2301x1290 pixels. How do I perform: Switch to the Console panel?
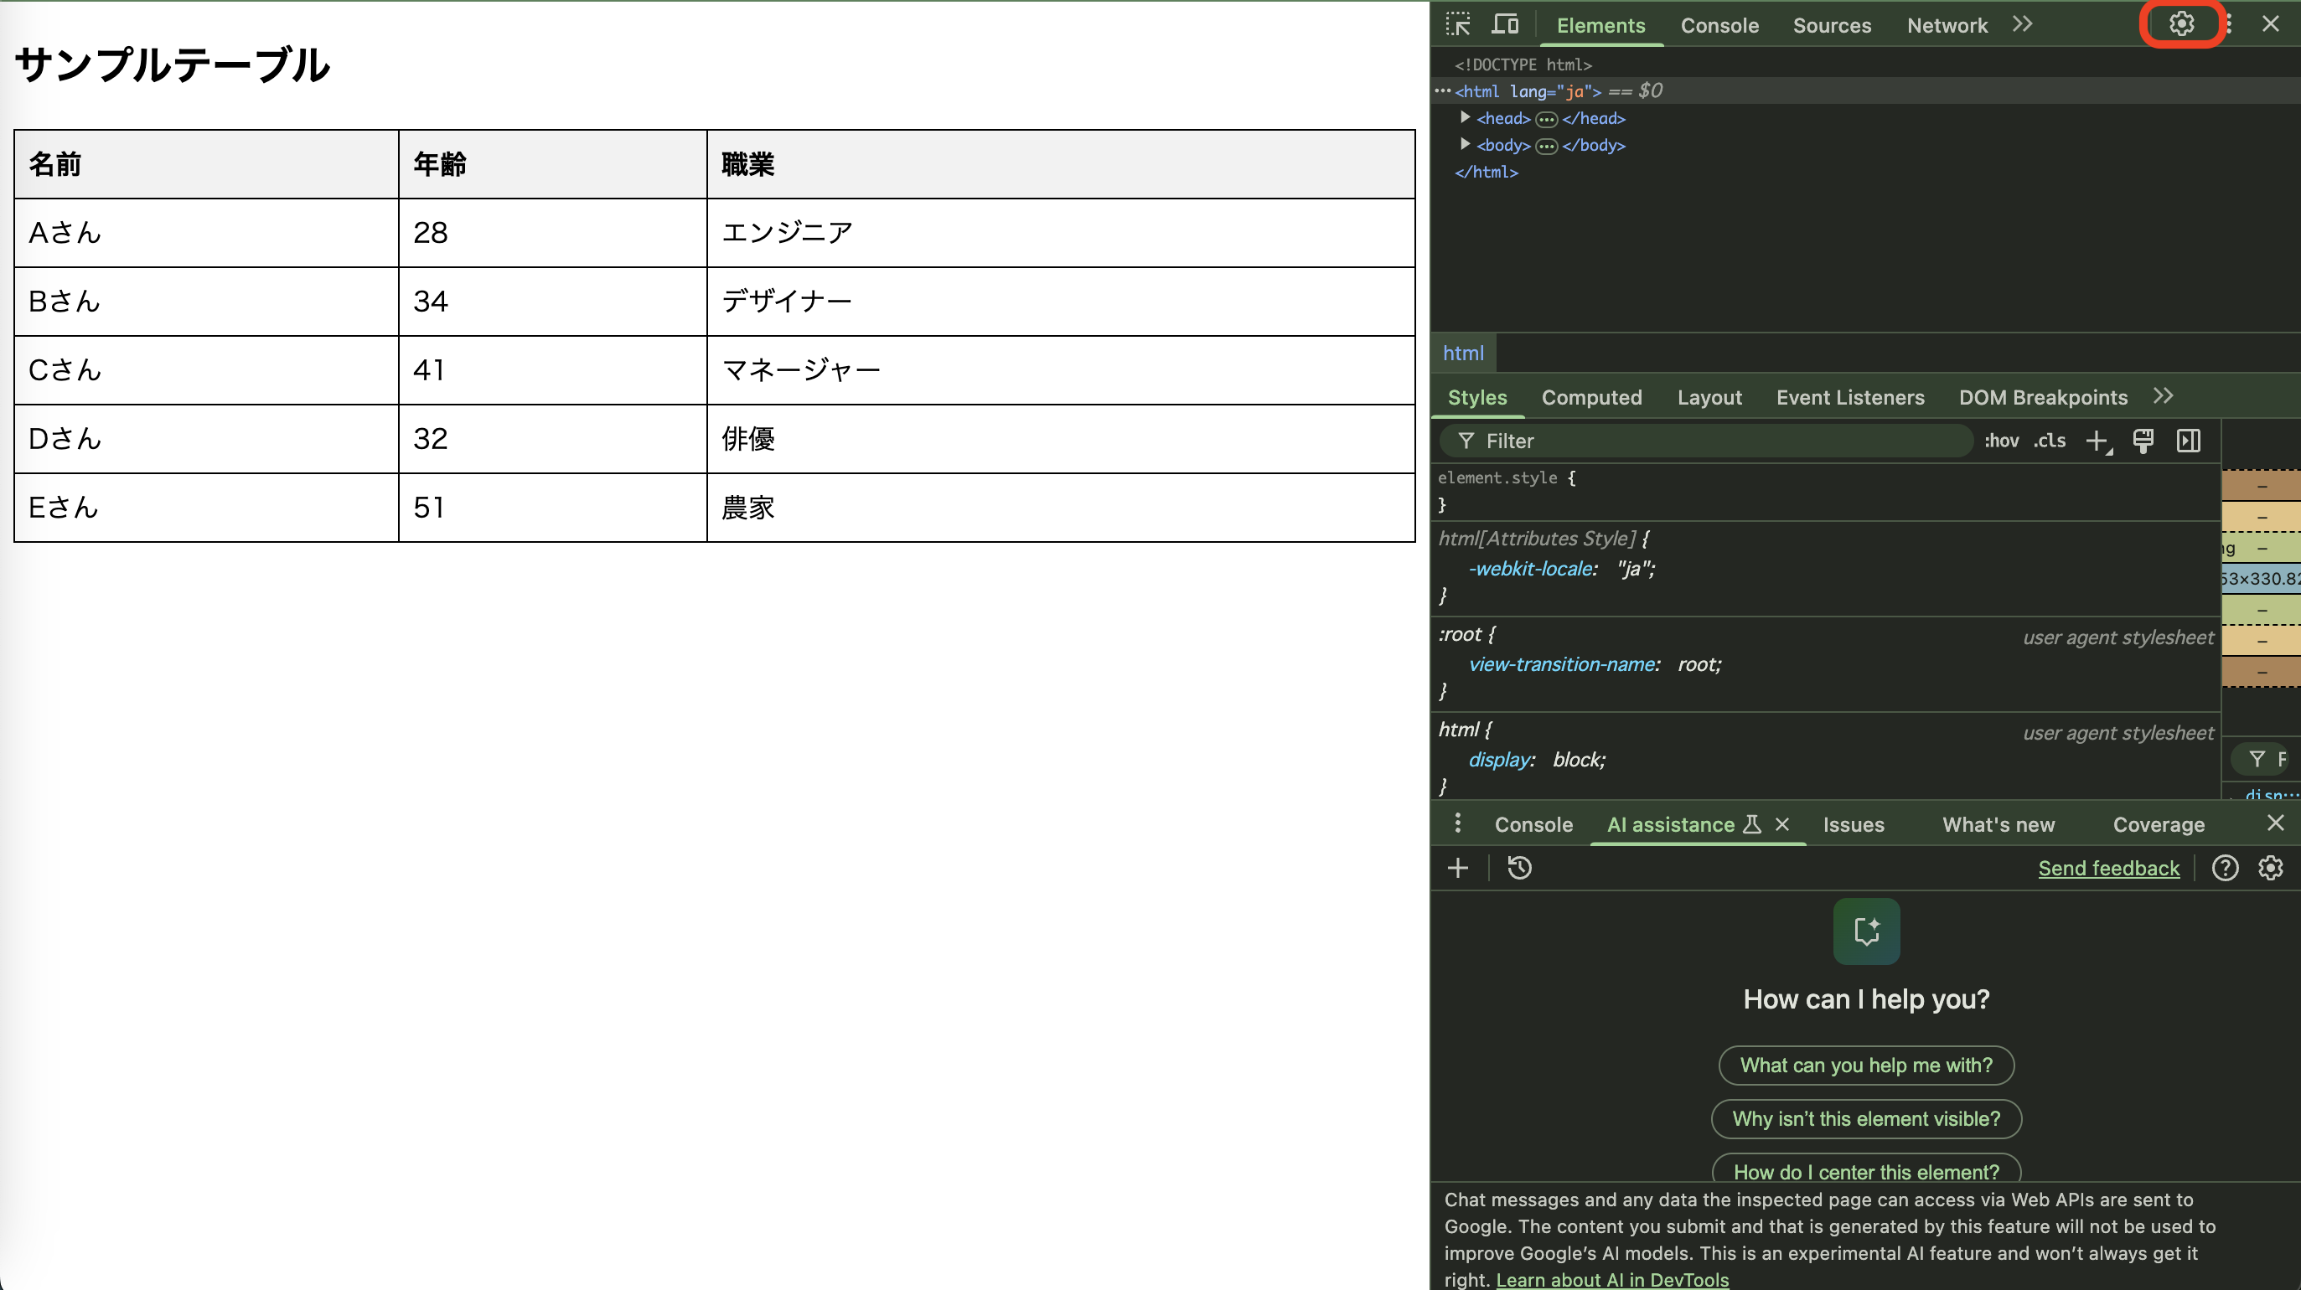click(1719, 25)
